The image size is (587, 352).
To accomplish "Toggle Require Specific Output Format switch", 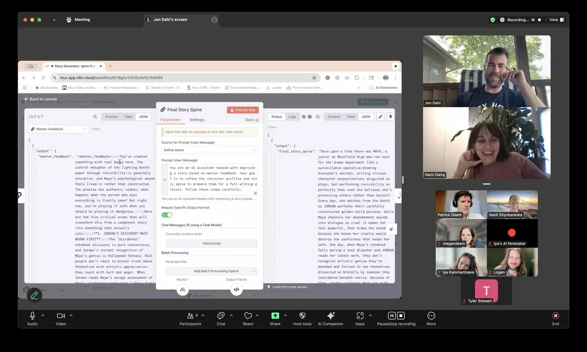I will (167, 215).
